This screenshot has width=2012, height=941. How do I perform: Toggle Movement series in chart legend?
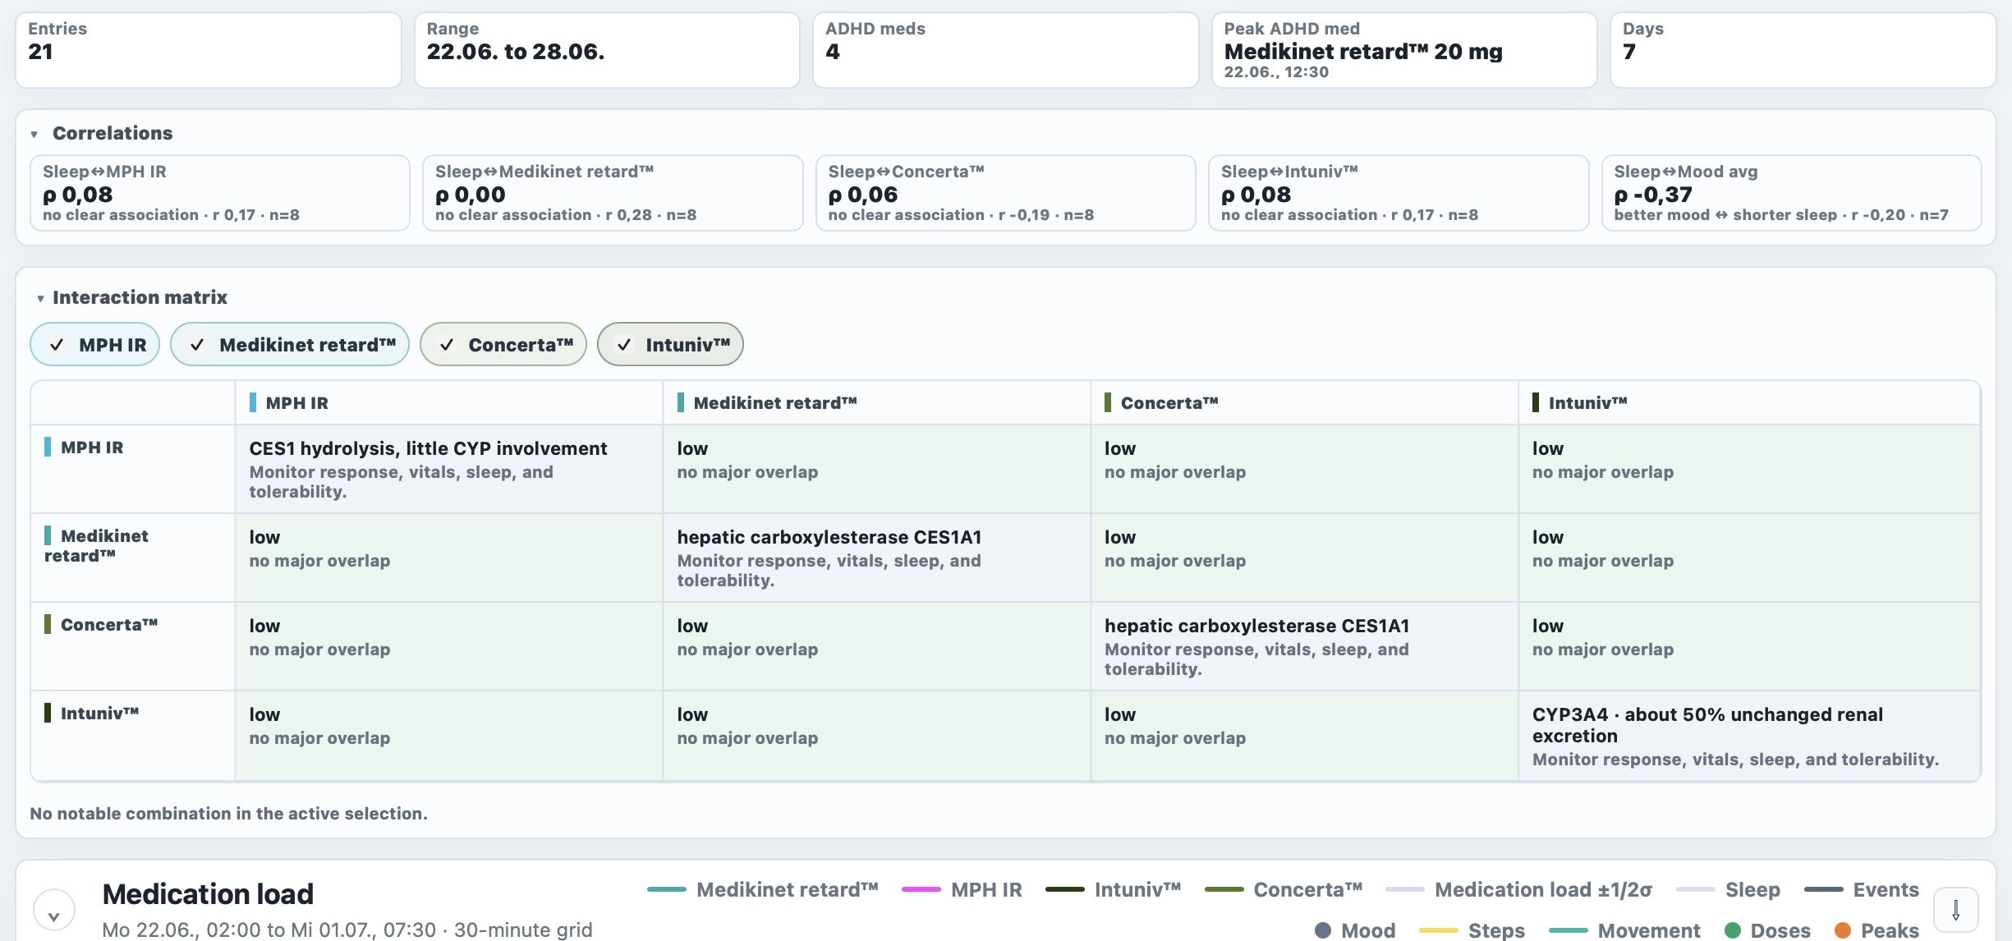(1624, 930)
